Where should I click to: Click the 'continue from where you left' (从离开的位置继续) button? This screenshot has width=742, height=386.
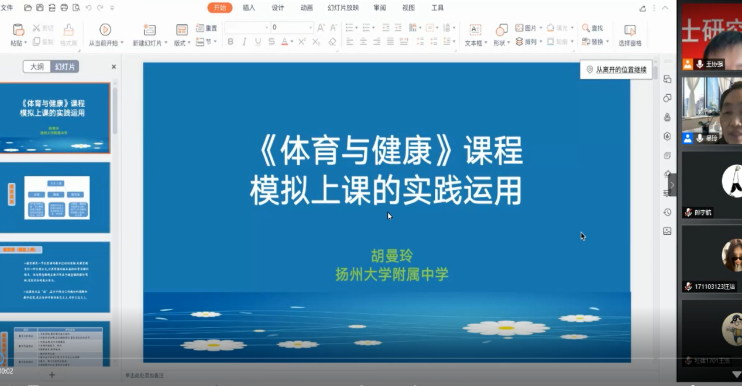[x=616, y=70]
